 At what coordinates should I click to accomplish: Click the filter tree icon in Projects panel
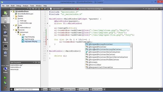[x=30, y=9]
